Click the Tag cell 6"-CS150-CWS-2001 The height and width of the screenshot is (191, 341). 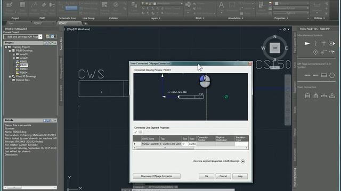pos(170,144)
